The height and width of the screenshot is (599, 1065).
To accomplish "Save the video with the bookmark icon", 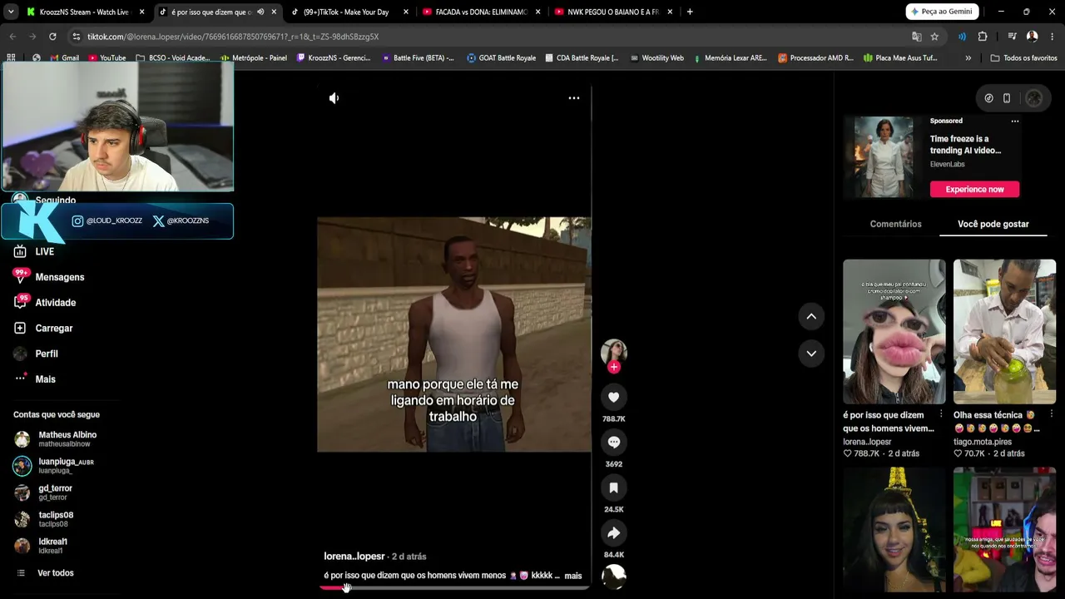I will [614, 488].
